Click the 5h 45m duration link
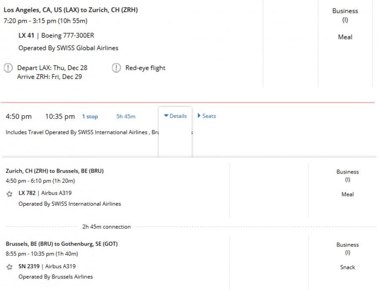 pos(126,117)
